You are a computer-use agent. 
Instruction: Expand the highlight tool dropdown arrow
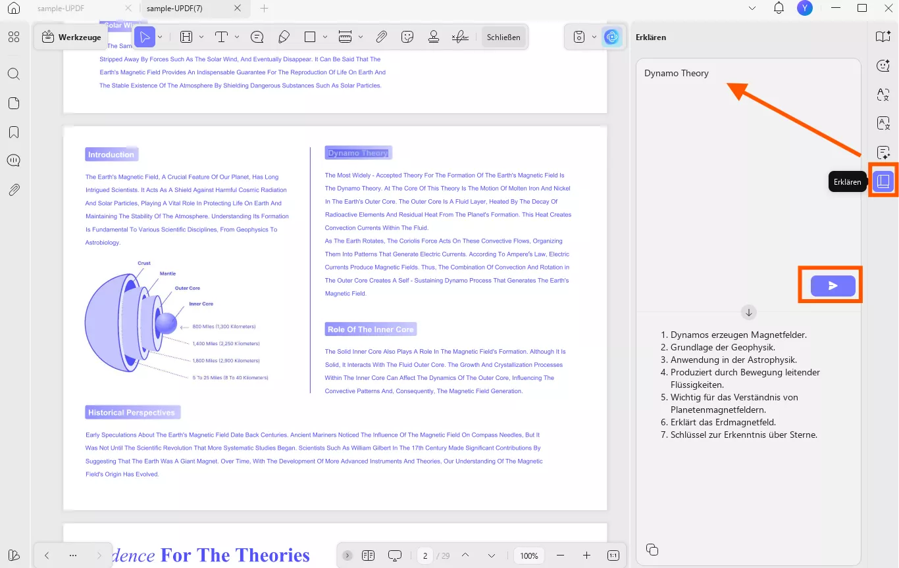click(x=201, y=37)
